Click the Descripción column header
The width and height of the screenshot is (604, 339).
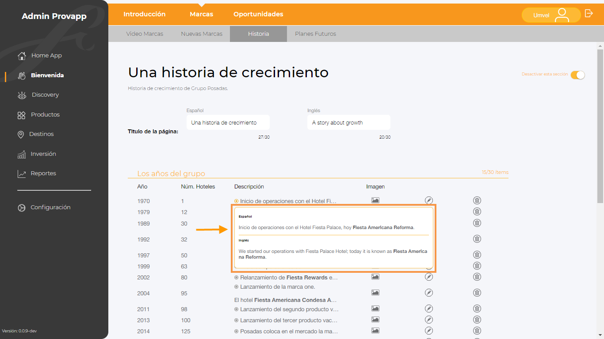(x=249, y=187)
